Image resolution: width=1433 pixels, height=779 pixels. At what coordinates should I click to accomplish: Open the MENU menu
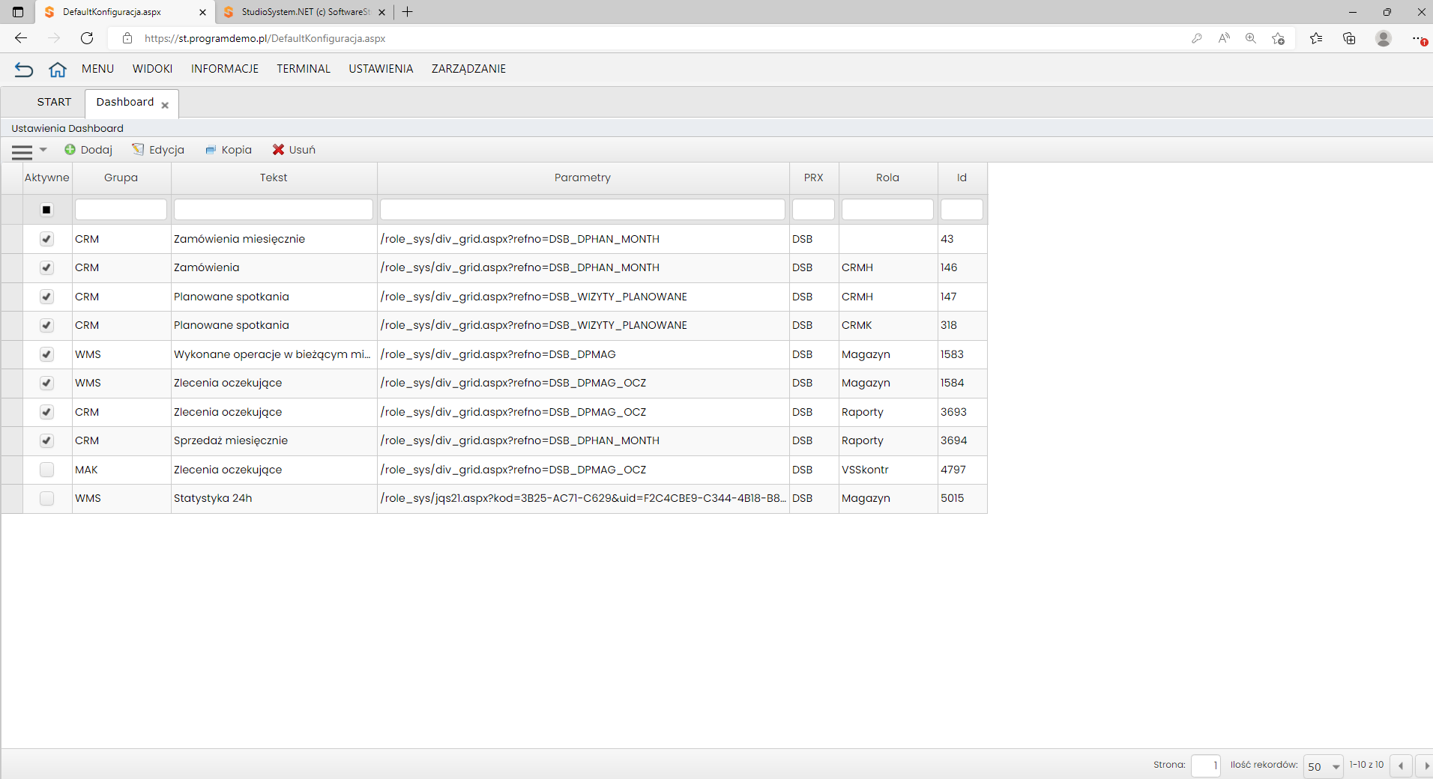[97, 69]
